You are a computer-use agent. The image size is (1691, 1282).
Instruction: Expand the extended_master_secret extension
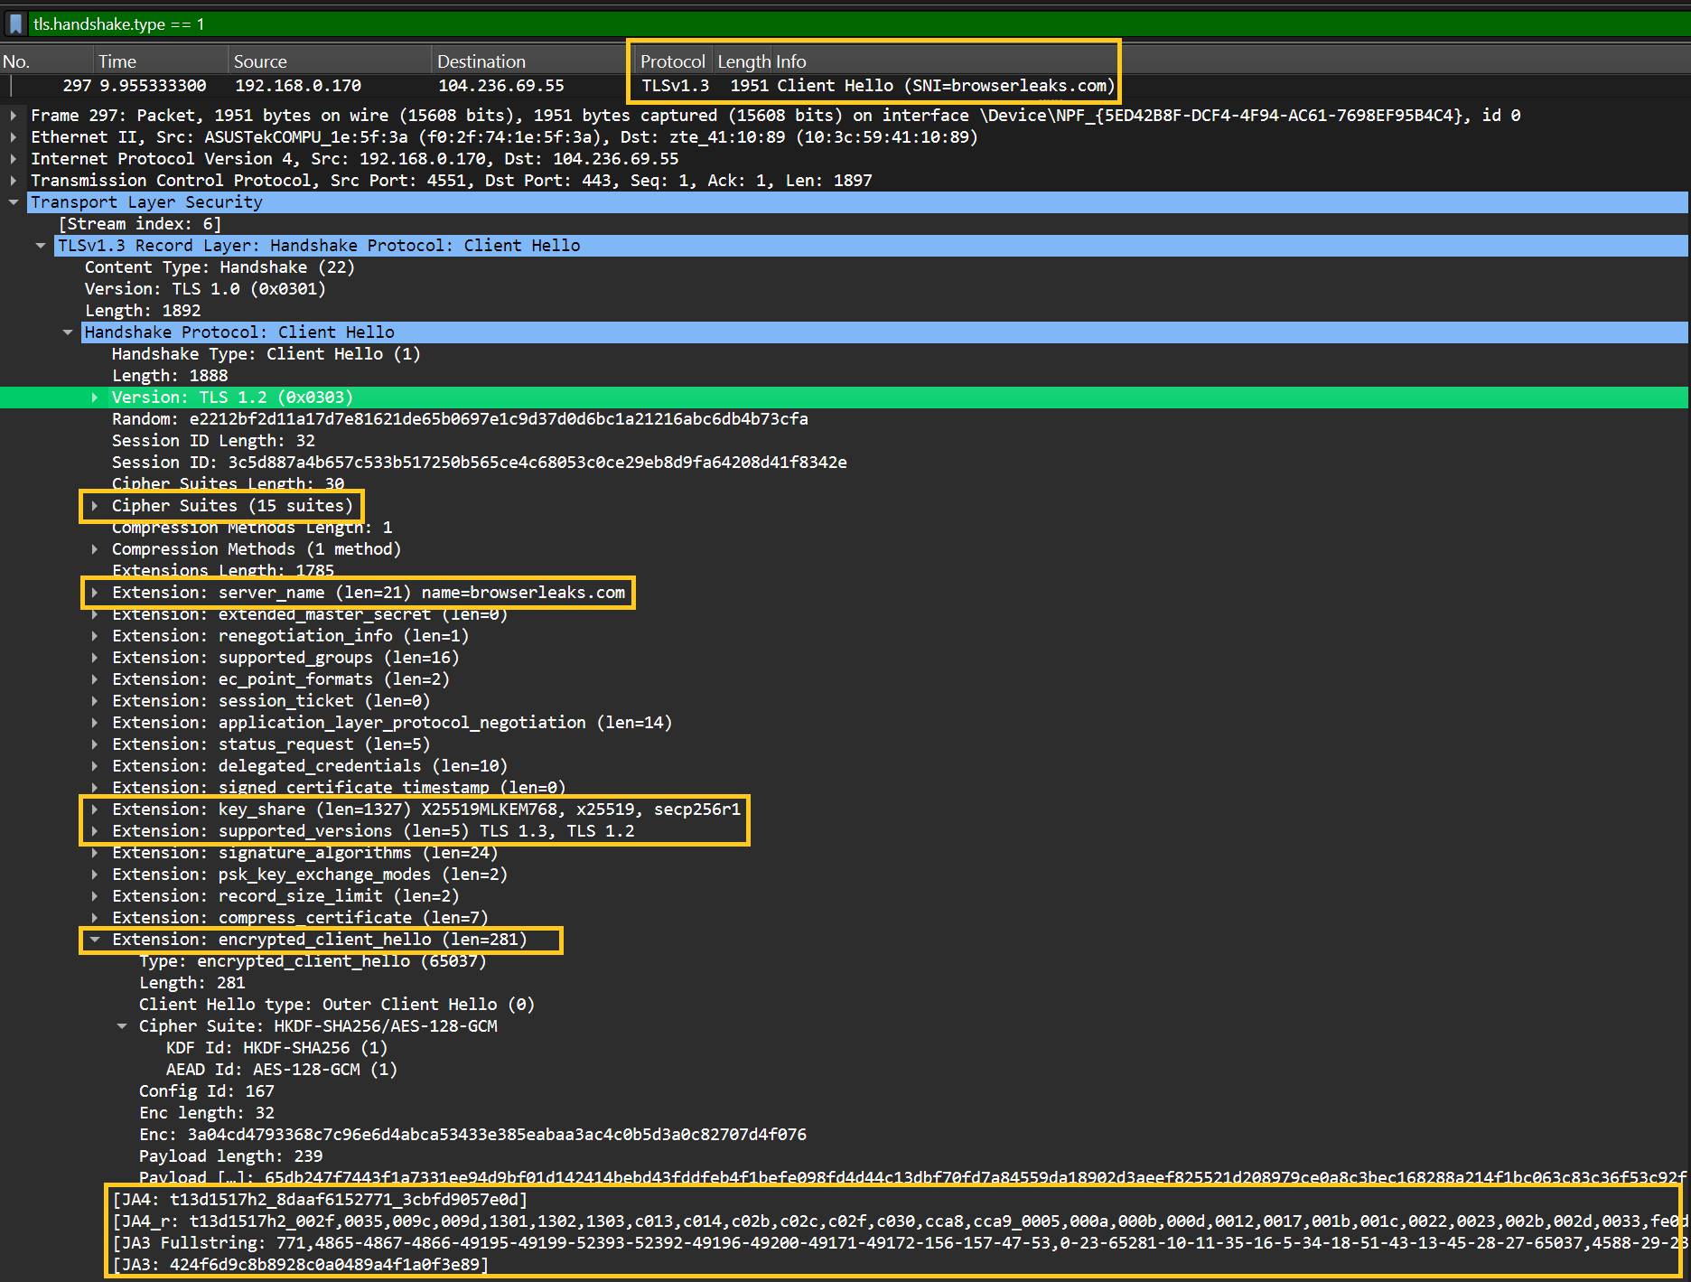pyautogui.click(x=95, y=614)
